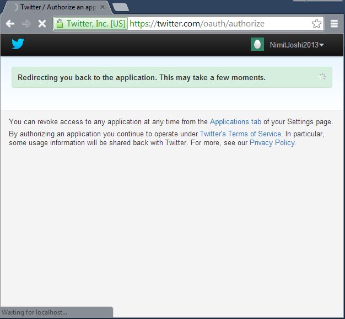345x319 pixels.
Task: Open the Chrome hamburger menu
Action: pyautogui.click(x=334, y=24)
